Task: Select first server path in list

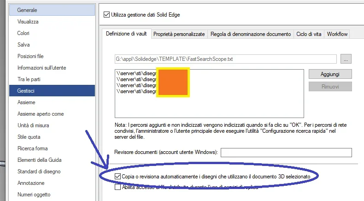Action: pyautogui.click(x=137, y=73)
